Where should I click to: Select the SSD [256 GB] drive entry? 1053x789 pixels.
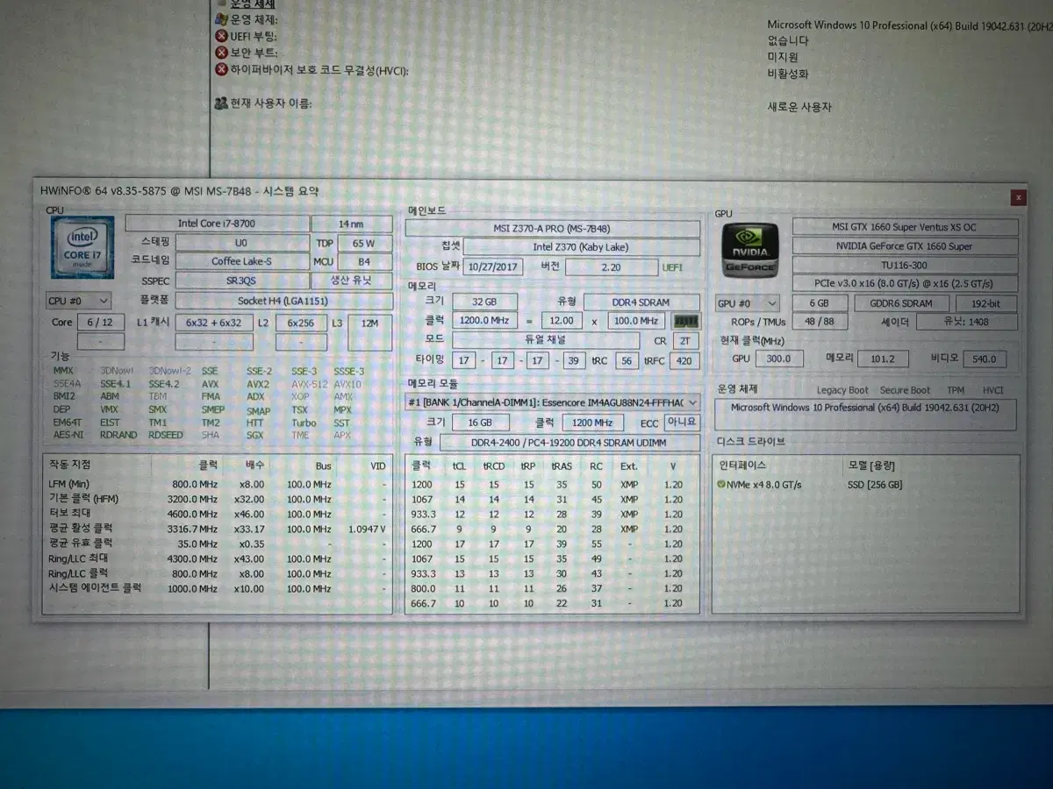click(x=875, y=485)
